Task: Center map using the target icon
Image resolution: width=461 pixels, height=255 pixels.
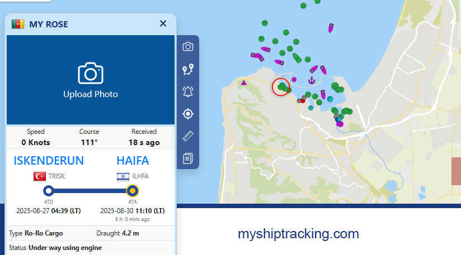Action: pyautogui.click(x=188, y=114)
